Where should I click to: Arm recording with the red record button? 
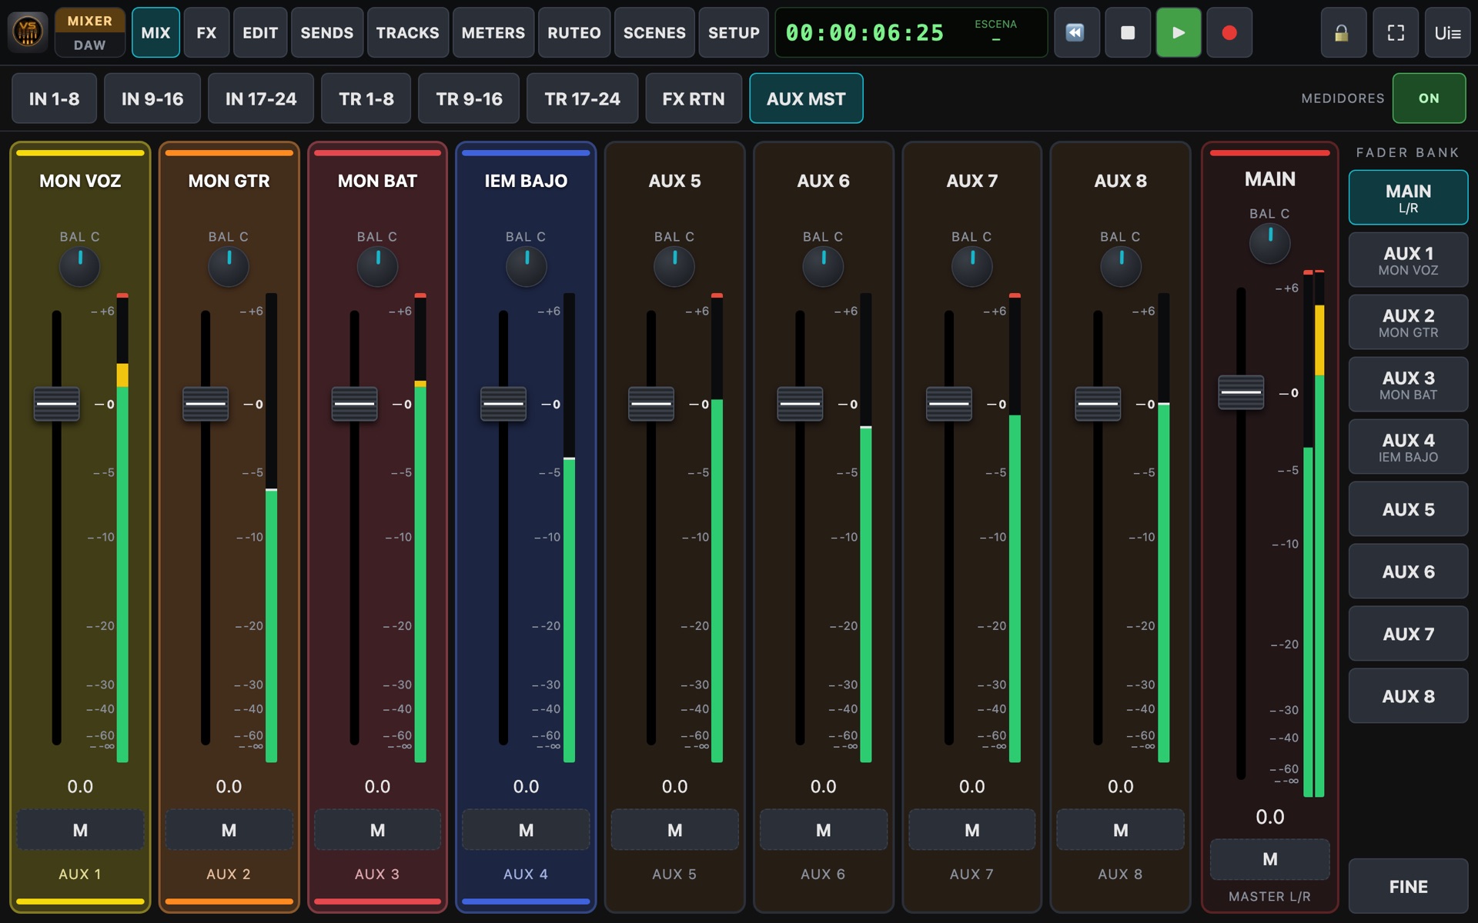(x=1229, y=32)
